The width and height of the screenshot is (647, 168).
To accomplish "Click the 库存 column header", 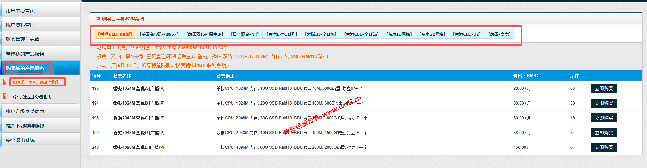I will pyautogui.click(x=574, y=76).
